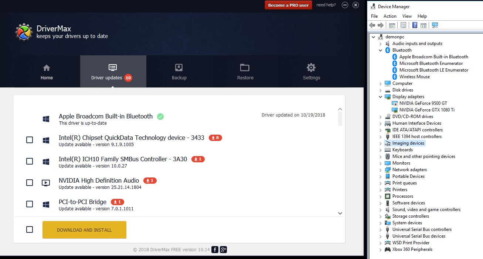The width and height of the screenshot is (483, 259).
Task: Click the red 1 badge on SMBus Controller
Action: click(x=198, y=159)
